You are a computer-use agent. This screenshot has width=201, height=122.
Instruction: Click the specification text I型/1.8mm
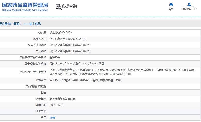coord(56,64)
